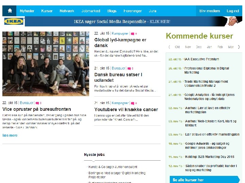The image size is (245, 183).
Task: Open the Foreninger menu
Action: (x=133, y=11)
